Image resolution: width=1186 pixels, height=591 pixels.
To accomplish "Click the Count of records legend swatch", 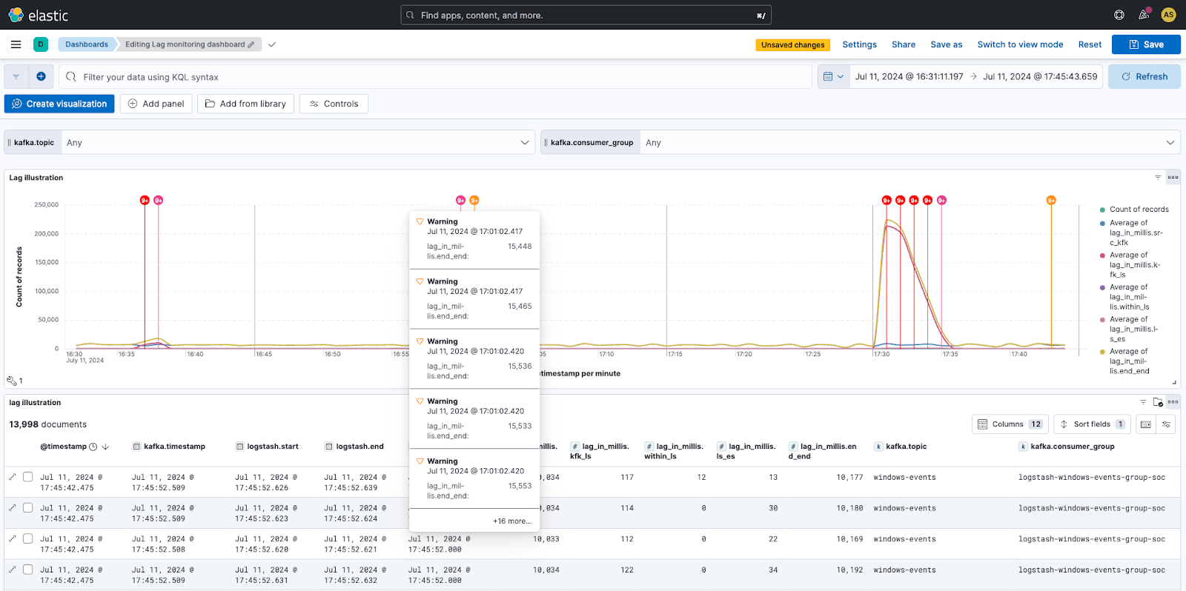I will tap(1103, 210).
